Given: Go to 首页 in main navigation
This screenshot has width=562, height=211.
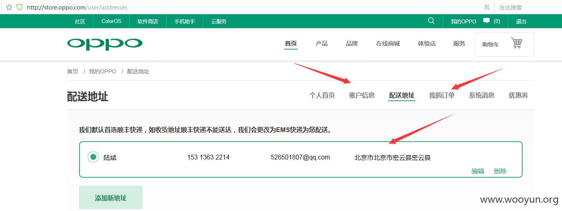Looking at the screenshot, I should tap(291, 44).
